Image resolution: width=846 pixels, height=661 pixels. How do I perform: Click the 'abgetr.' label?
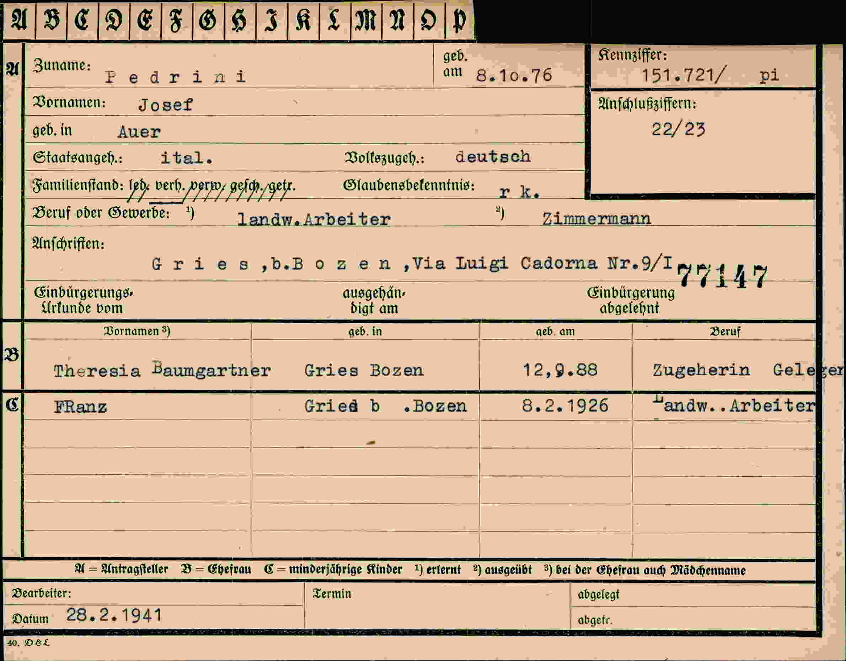595,620
